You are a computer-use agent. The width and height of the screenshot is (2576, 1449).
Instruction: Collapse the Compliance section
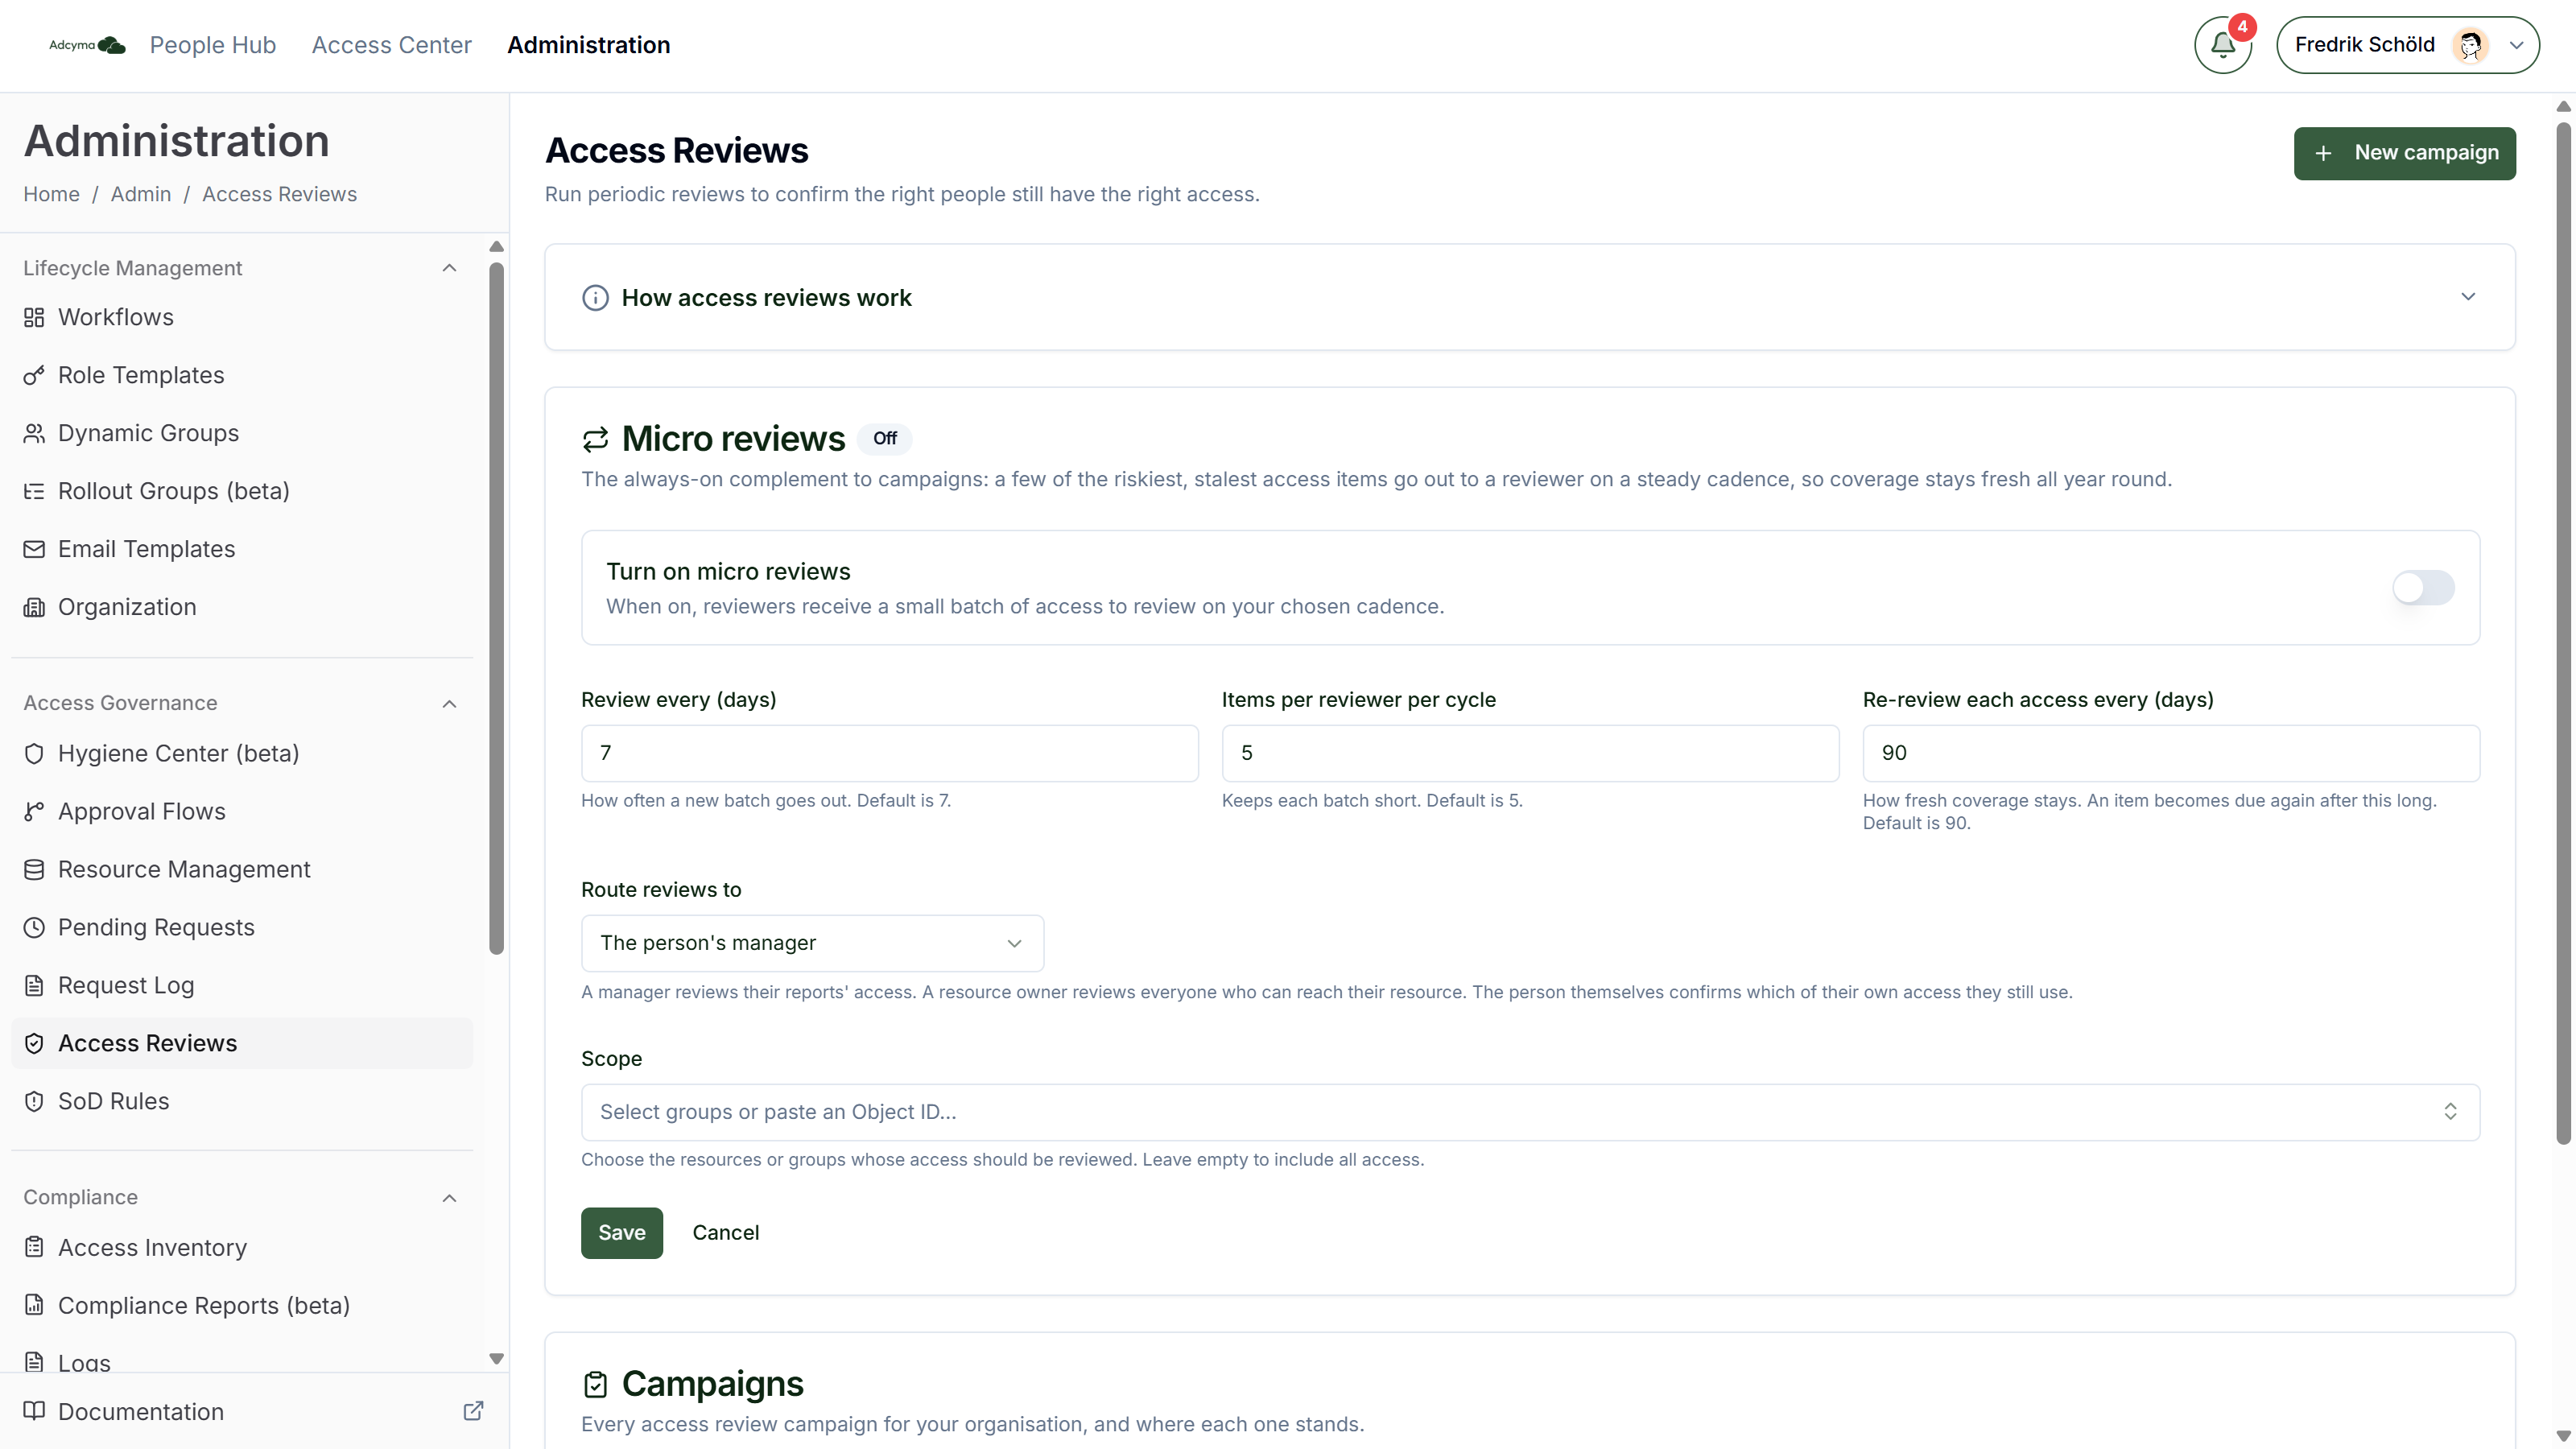pyautogui.click(x=449, y=1198)
